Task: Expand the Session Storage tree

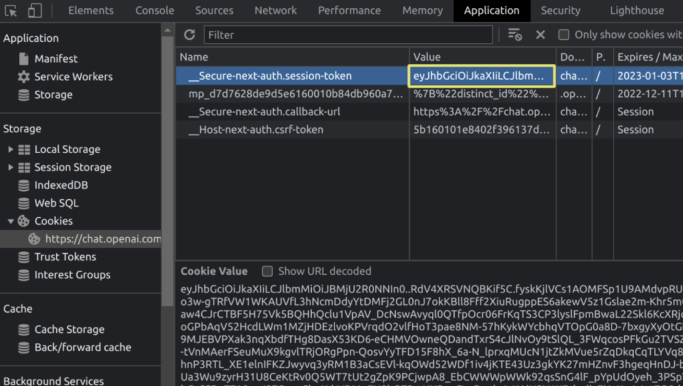Action: coord(10,167)
